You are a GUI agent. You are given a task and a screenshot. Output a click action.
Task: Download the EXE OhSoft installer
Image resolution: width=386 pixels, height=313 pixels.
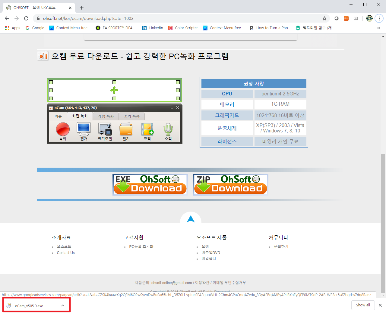[x=150, y=184]
